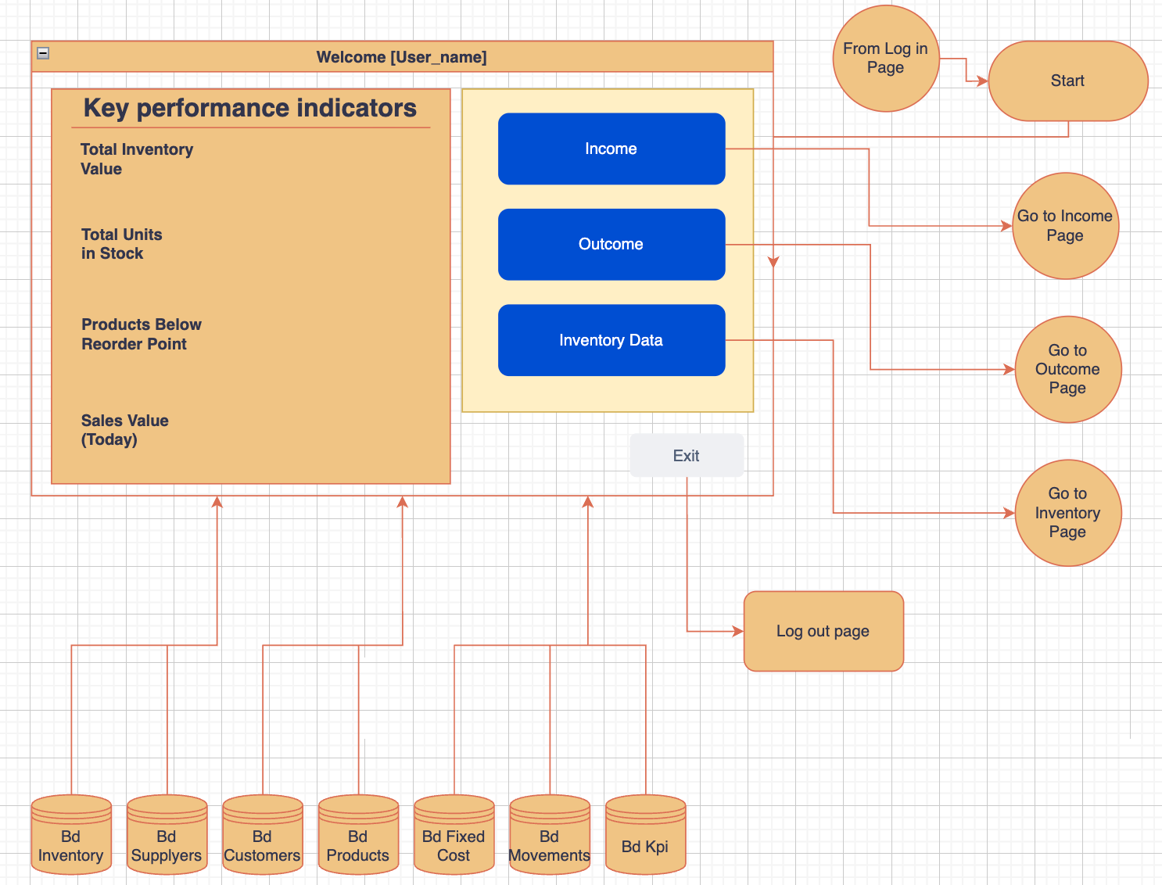Select the Bd Movements database cylinder

click(550, 835)
